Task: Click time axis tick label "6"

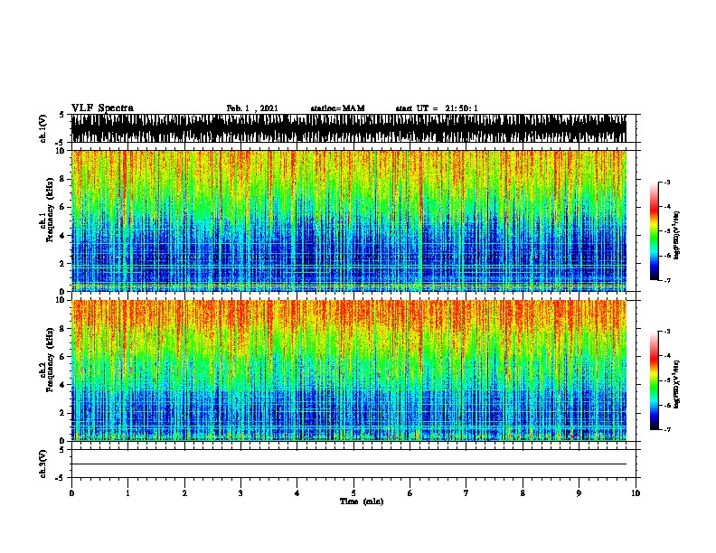Action: coord(410,493)
